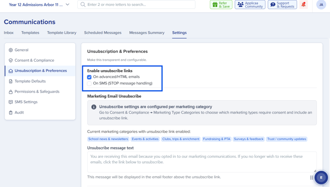Click the Trust / community updates tag

coord(287,139)
